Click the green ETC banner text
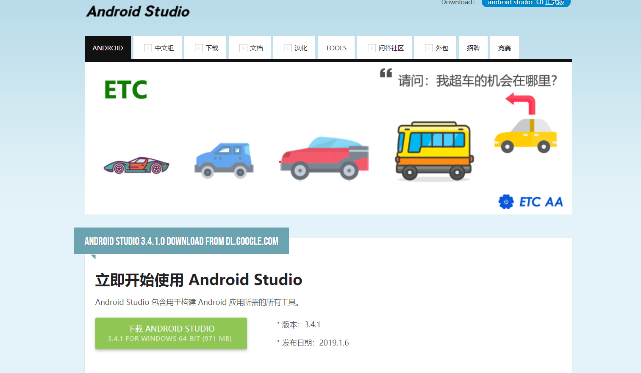 126,90
